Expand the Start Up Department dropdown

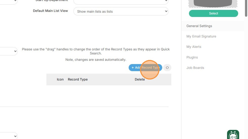pyautogui.click(x=121, y=1)
